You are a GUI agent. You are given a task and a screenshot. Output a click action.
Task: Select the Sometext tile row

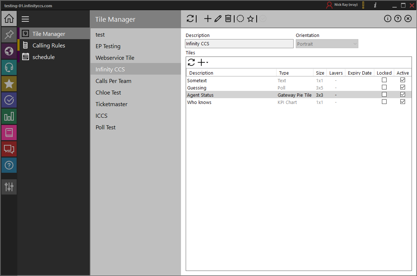pos(299,80)
